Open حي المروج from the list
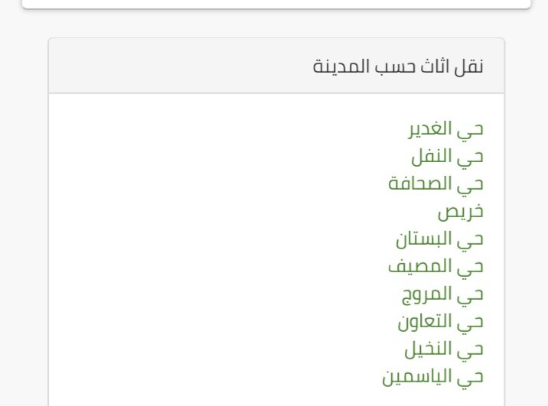The height and width of the screenshot is (406, 548). pos(443,294)
